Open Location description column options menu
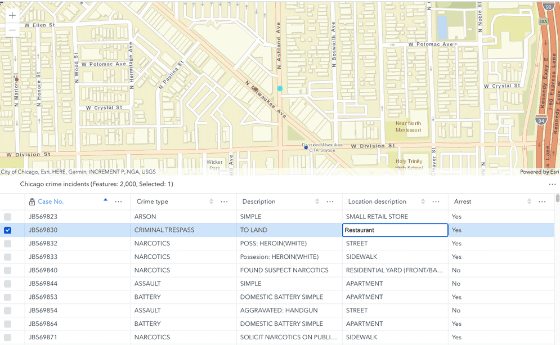Screen dimensions: 560x345 coord(436,201)
